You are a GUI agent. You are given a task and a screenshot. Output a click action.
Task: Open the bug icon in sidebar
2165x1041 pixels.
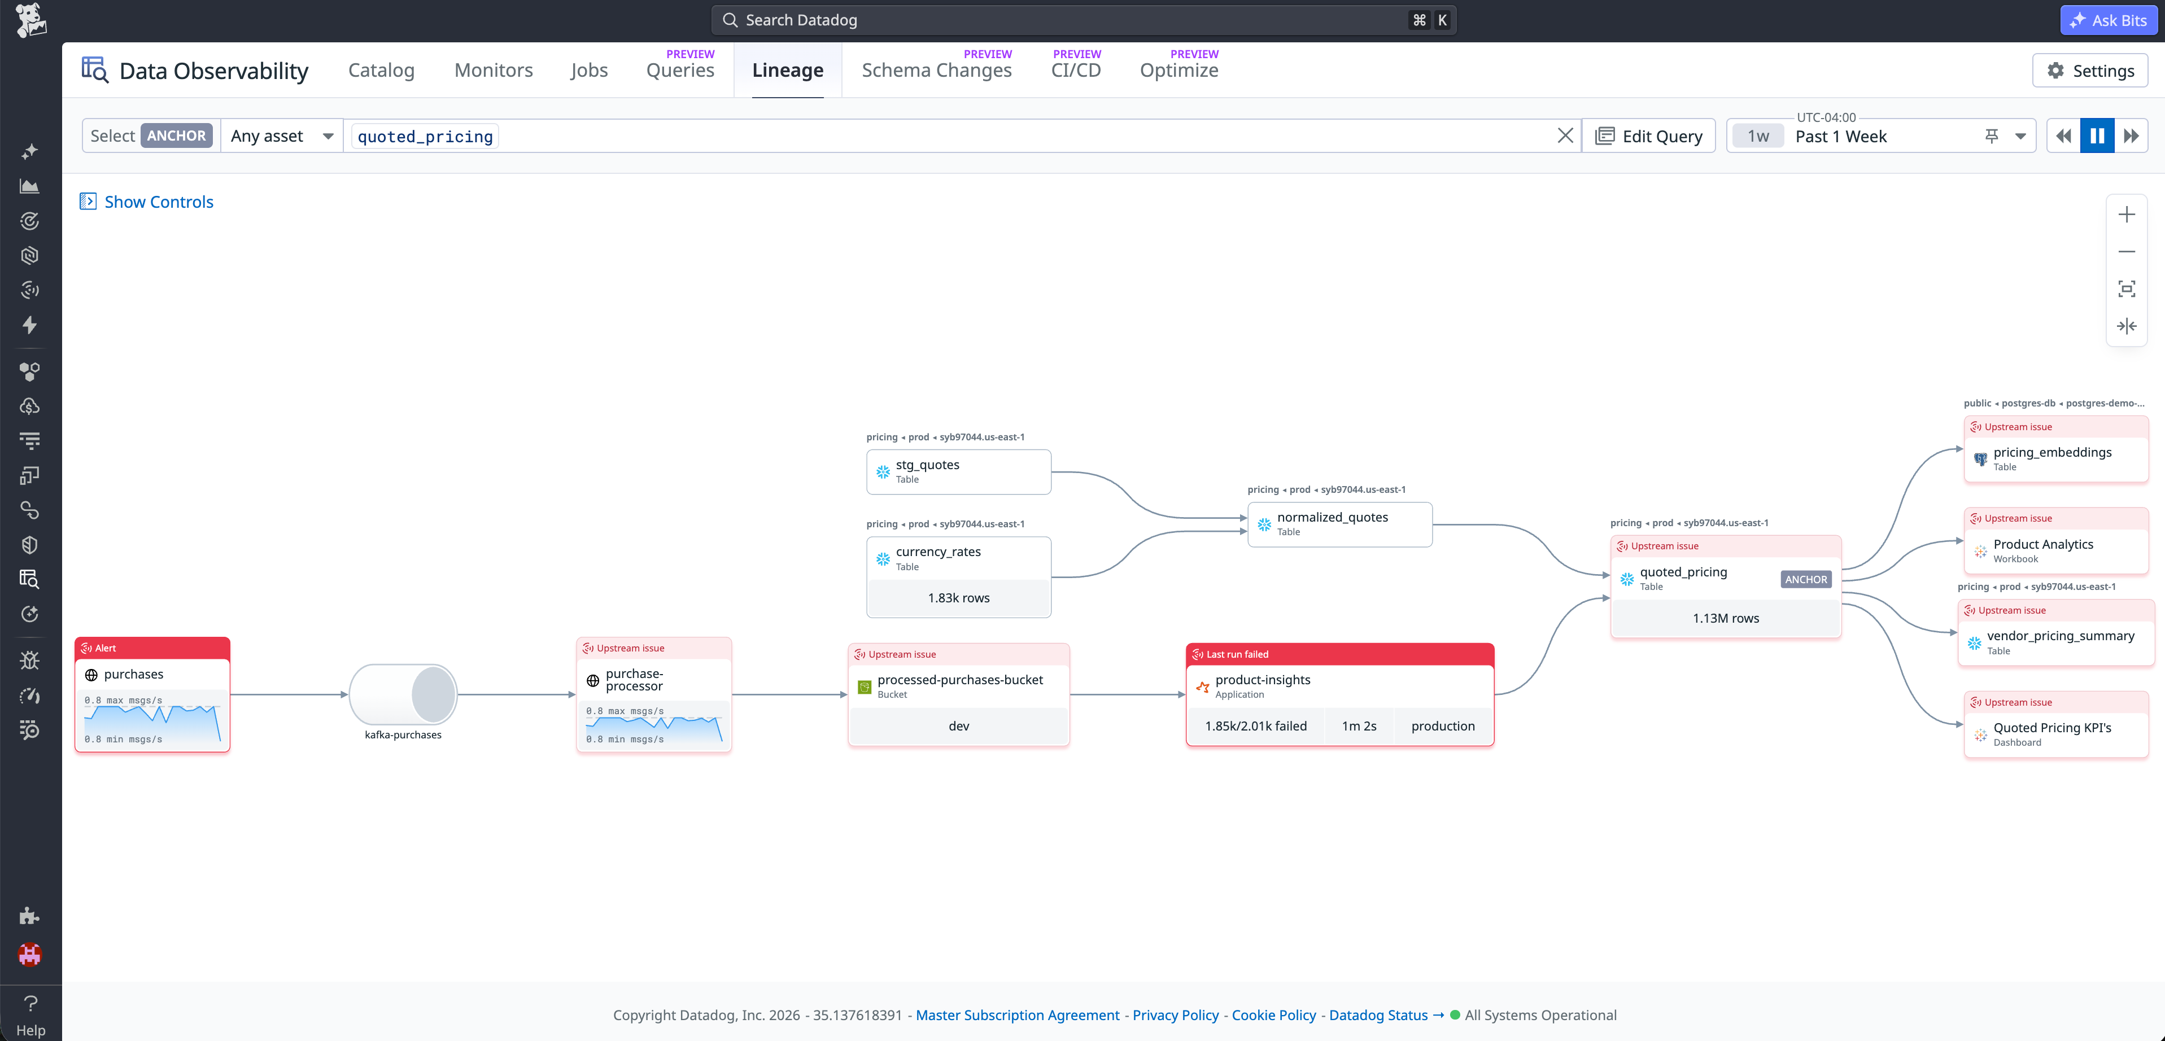pos(29,659)
